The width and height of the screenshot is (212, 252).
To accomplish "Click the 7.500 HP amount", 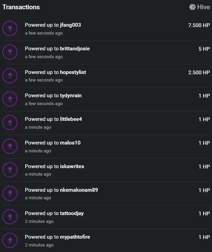I will click(x=199, y=25).
